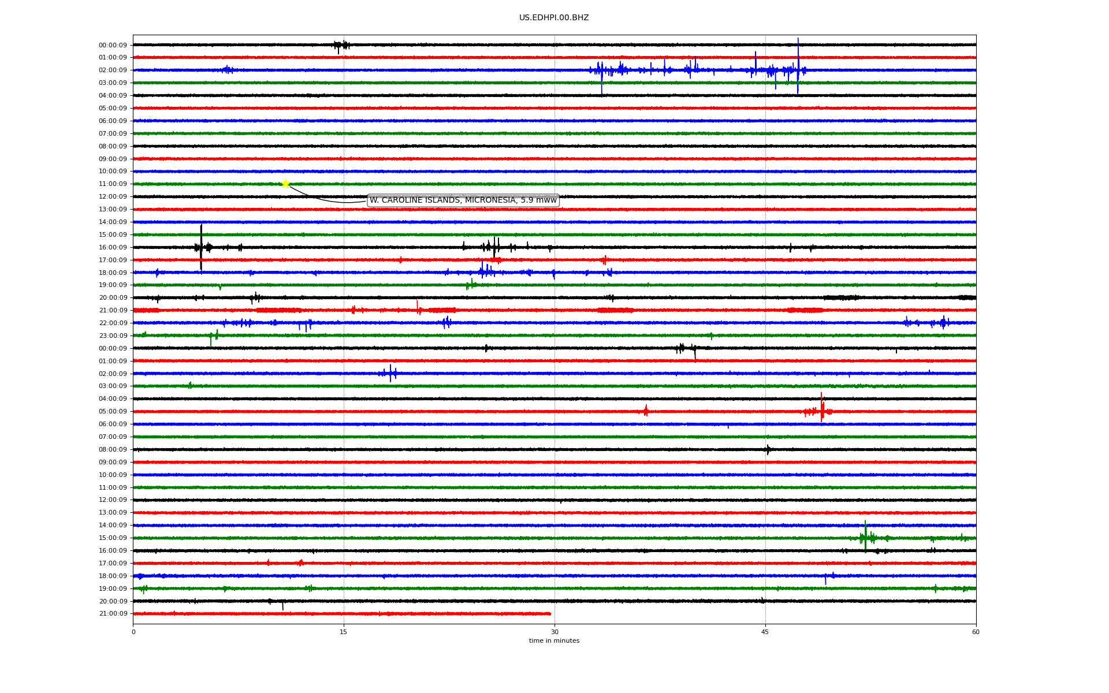The width and height of the screenshot is (1109, 693).
Task: Click the 30 tick on the x-axis
Action: [554, 632]
